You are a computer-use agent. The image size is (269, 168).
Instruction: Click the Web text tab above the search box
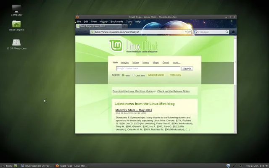(115, 63)
